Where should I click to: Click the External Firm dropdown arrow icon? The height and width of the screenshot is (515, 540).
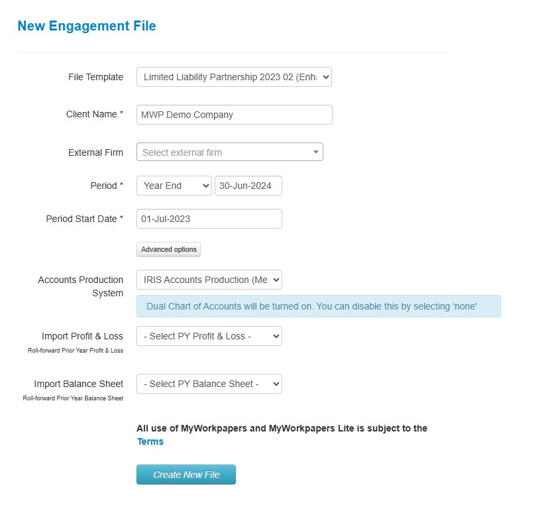pos(315,152)
